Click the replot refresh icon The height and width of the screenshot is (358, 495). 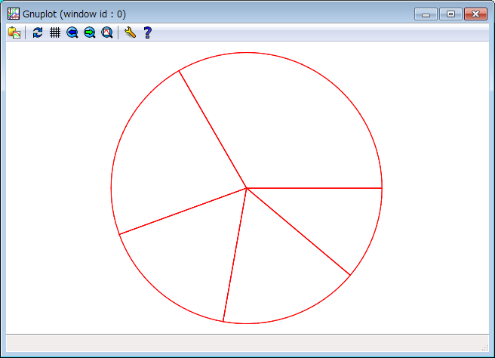[x=38, y=32]
